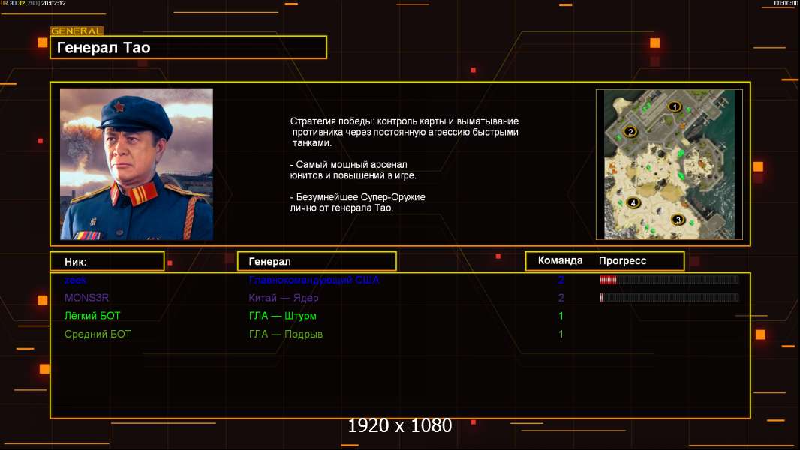Click the 'Генерал Тао' title box
The width and height of the screenshot is (800, 450).
[x=188, y=47]
